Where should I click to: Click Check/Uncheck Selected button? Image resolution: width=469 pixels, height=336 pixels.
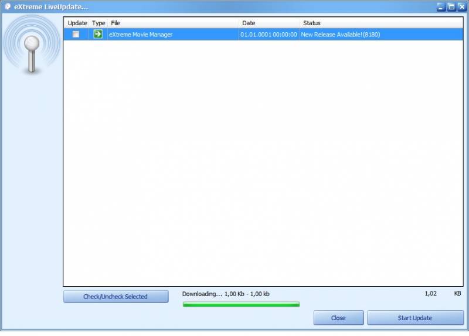[x=115, y=297]
